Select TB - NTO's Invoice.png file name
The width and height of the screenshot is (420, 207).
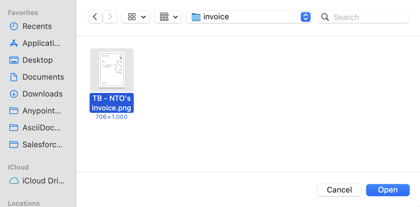(x=112, y=103)
